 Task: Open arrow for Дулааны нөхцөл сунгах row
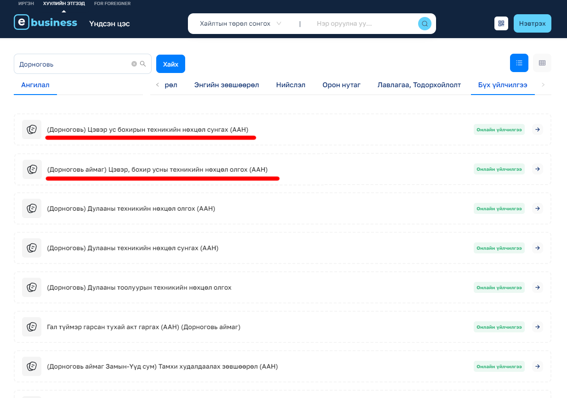[538, 248]
